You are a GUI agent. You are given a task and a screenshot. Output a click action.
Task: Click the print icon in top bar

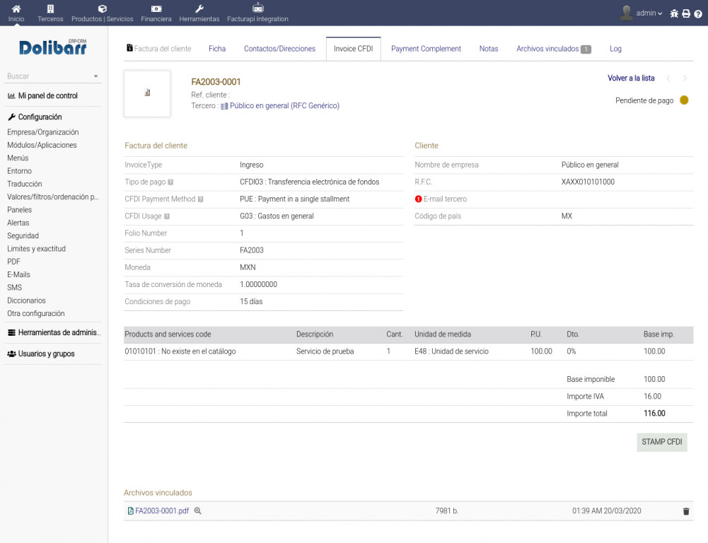[686, 13]
